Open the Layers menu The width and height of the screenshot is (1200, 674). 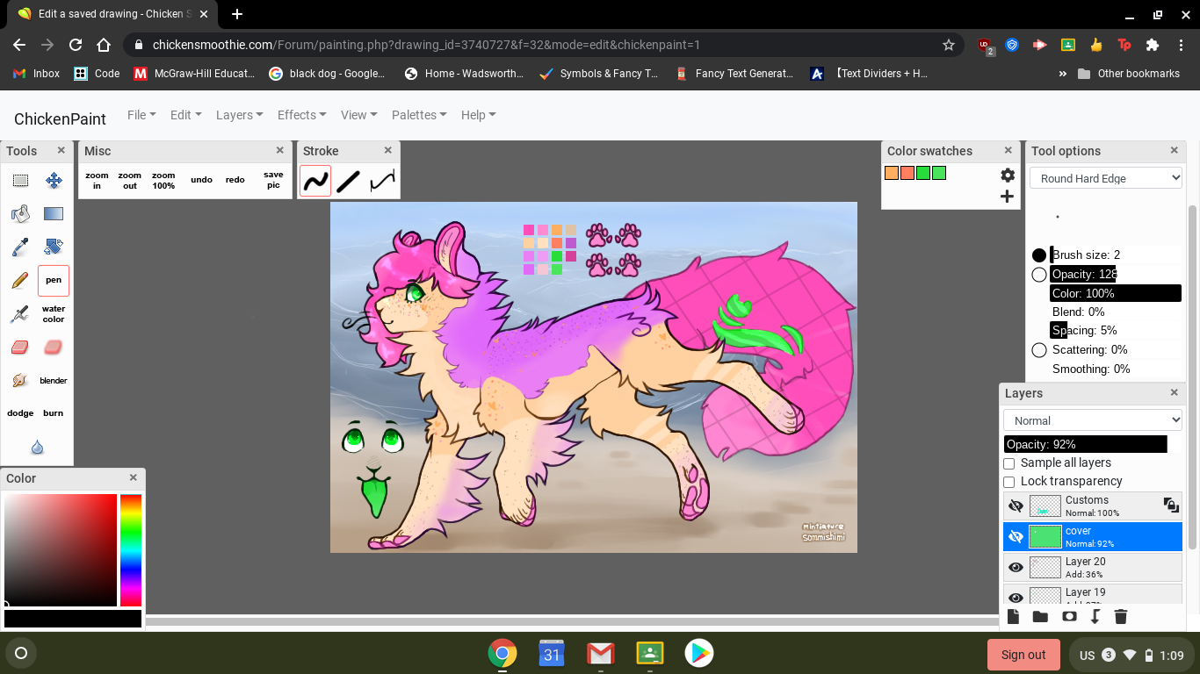(239, 115)
